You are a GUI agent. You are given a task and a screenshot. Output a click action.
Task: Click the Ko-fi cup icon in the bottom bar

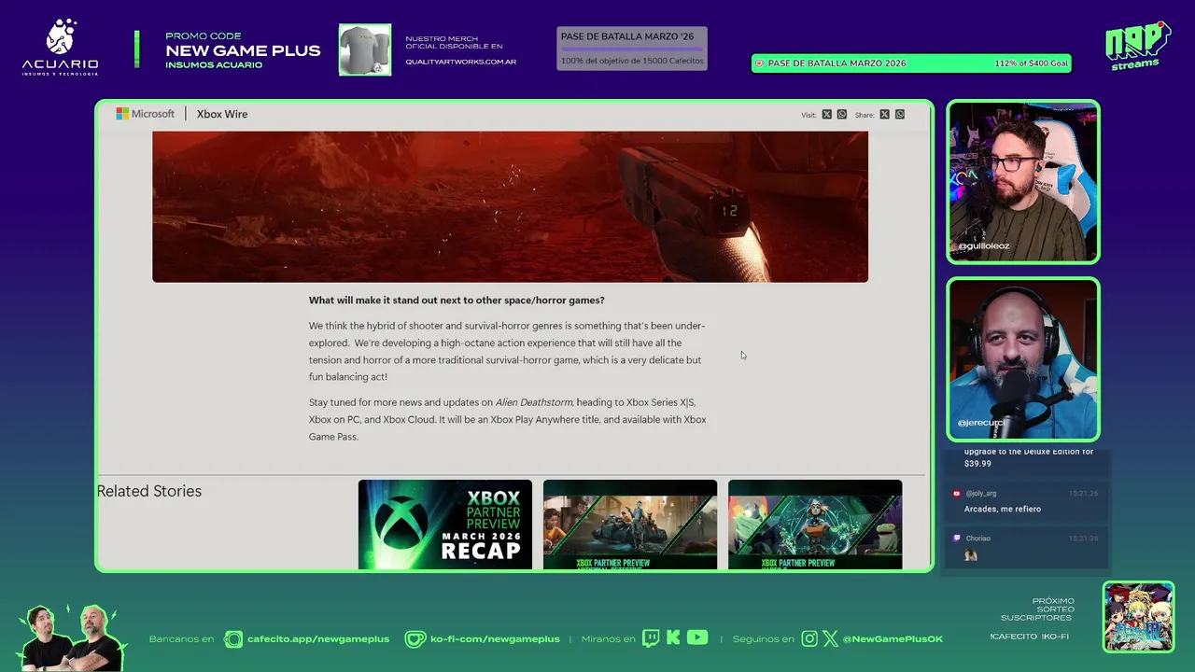(x=415, y=639)
